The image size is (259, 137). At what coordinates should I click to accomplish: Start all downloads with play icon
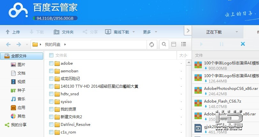tap(201, 44)
